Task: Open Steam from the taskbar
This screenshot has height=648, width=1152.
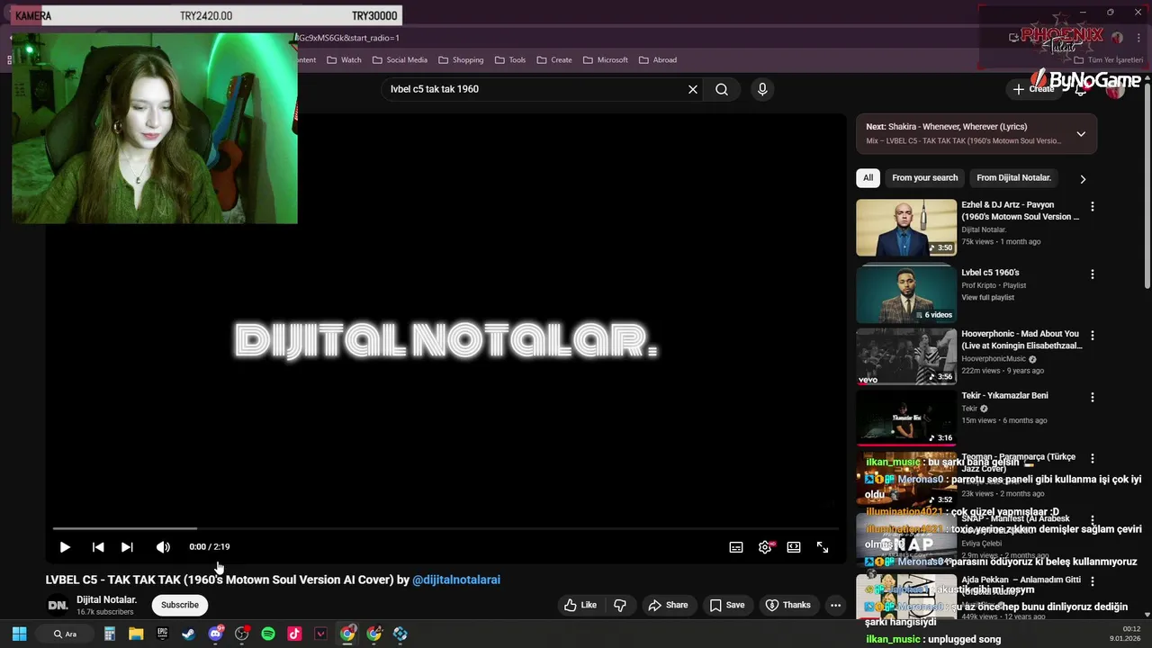Action: pos(188,634)
